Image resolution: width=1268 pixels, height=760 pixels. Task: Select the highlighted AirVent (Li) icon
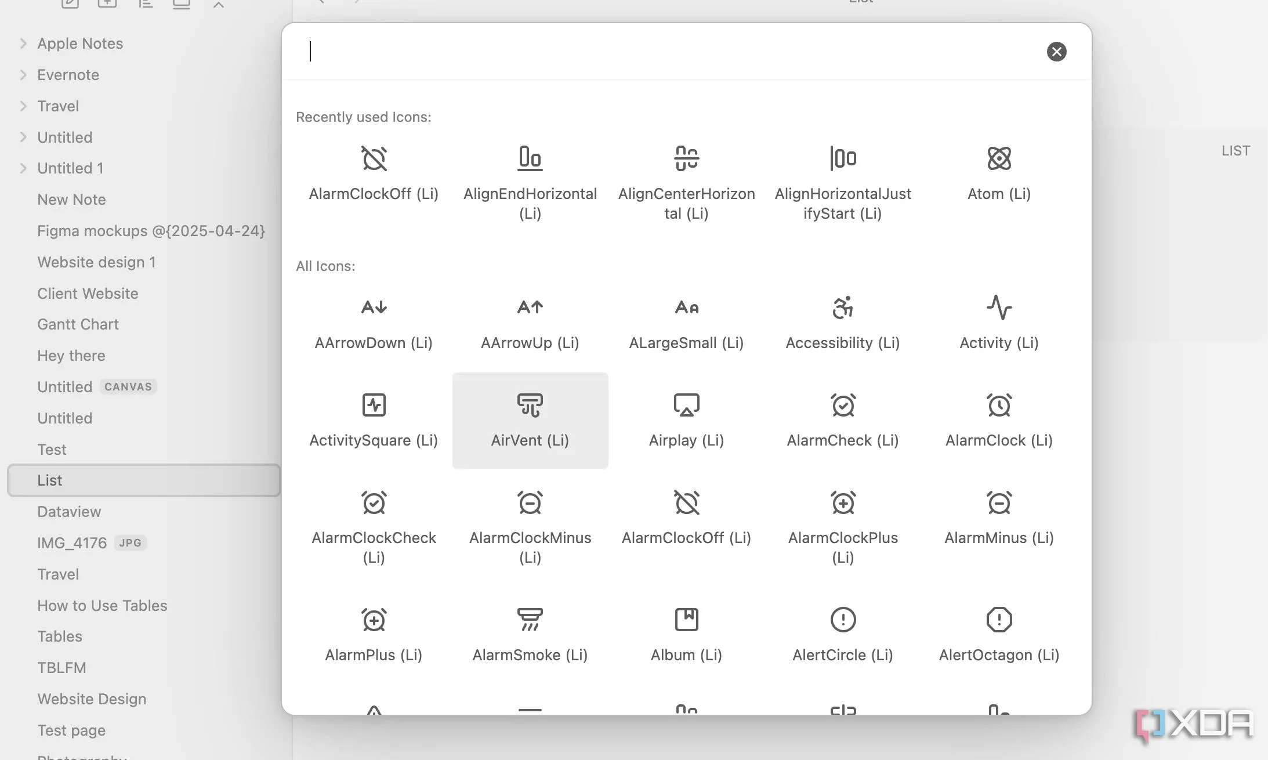pos(530,421)
